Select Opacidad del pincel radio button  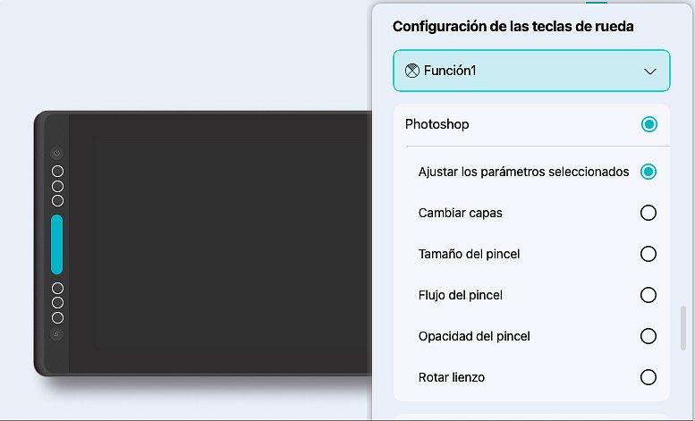click(648, 336)
